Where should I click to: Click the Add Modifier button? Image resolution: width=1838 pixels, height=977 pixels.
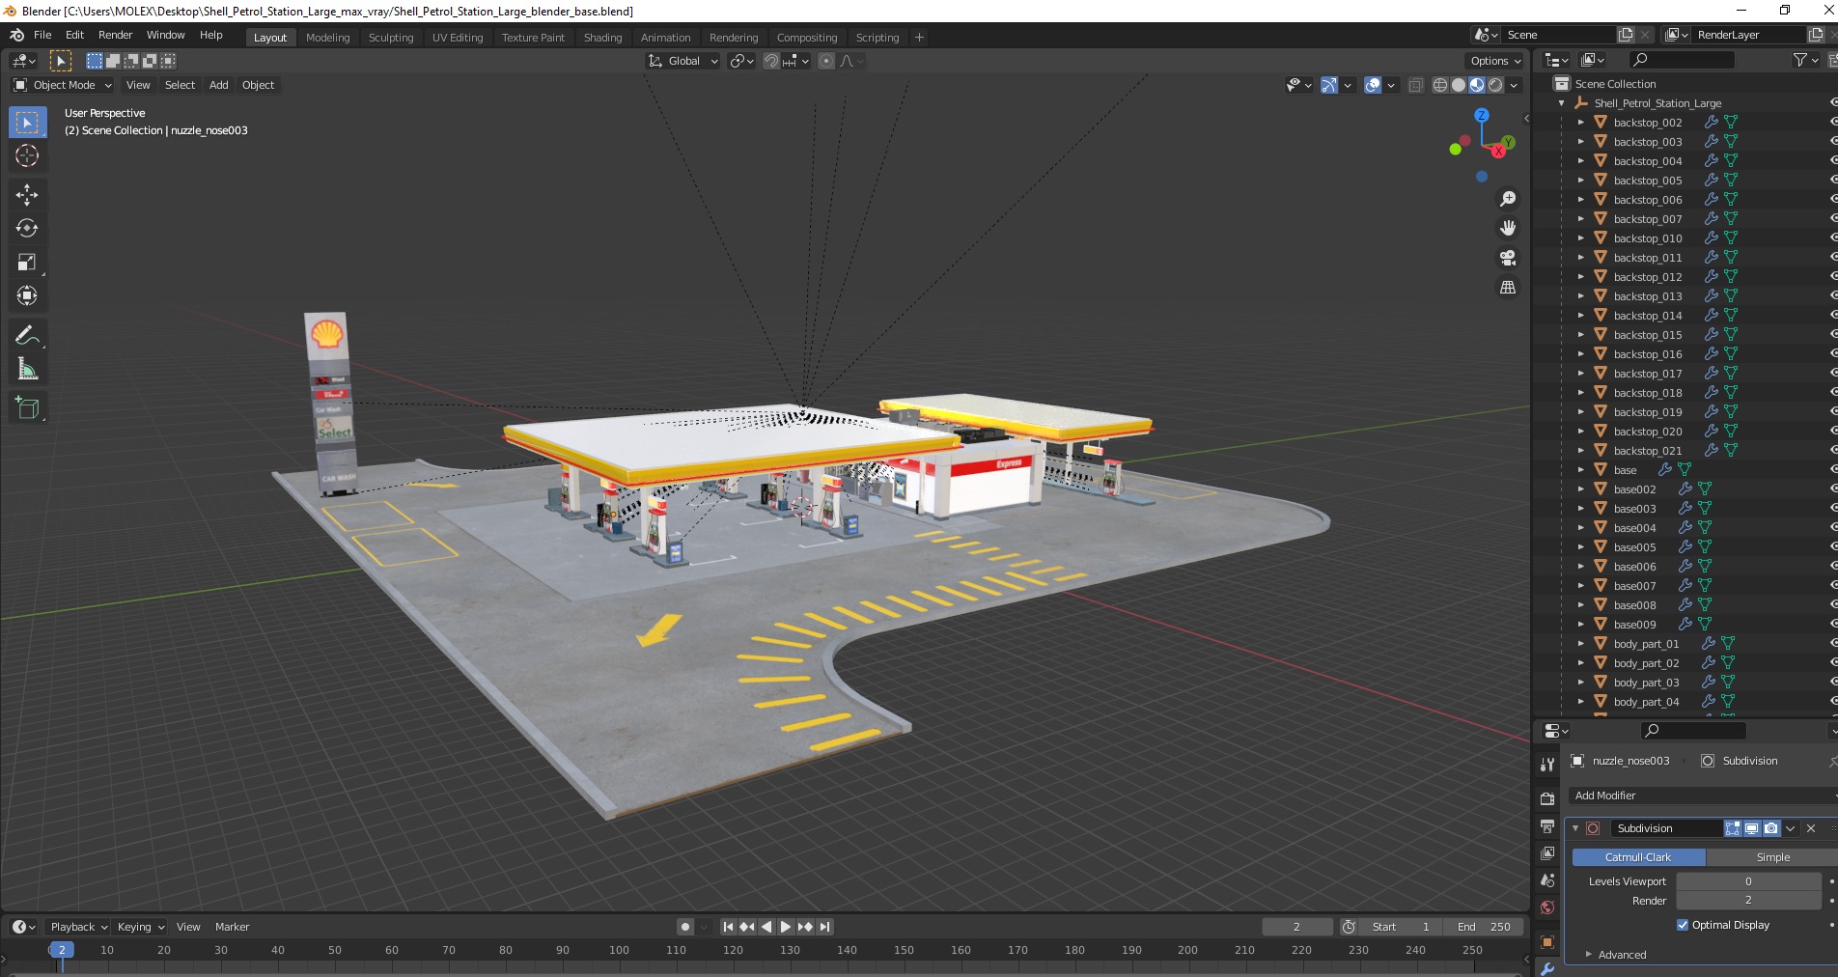click(1702, 796)
